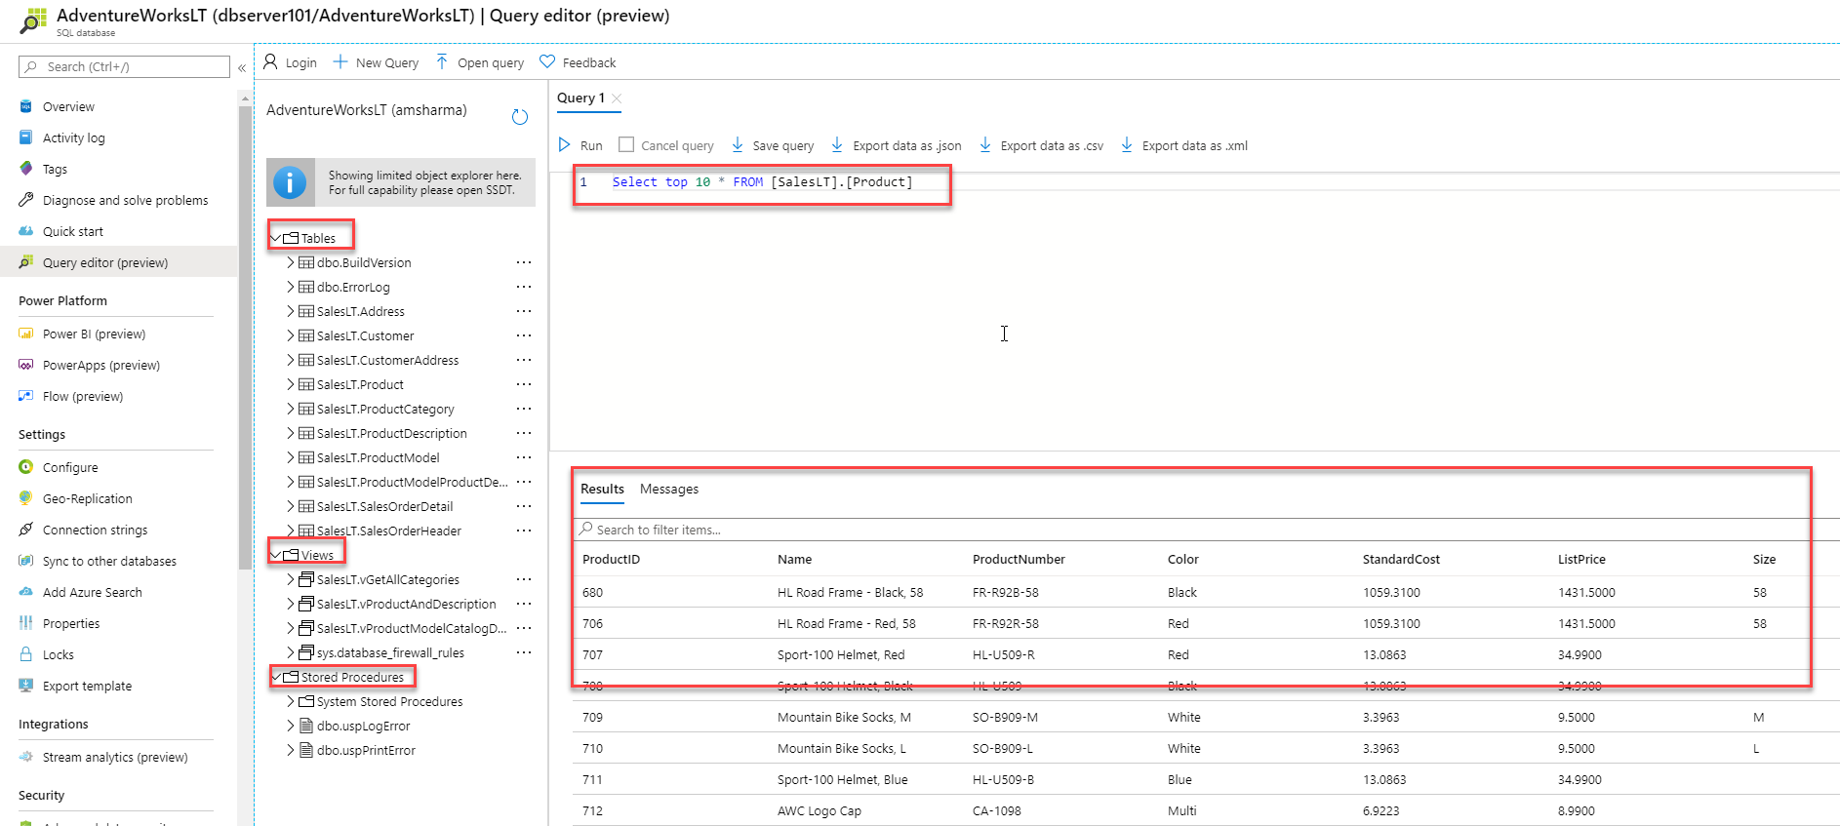Click the Open query upload icon

pos(442,61)
